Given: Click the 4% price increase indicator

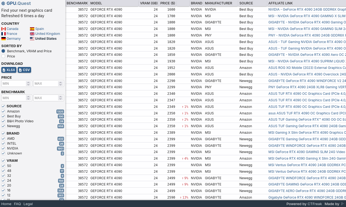Looking at the screenshot, I should [x=185, y=159].
